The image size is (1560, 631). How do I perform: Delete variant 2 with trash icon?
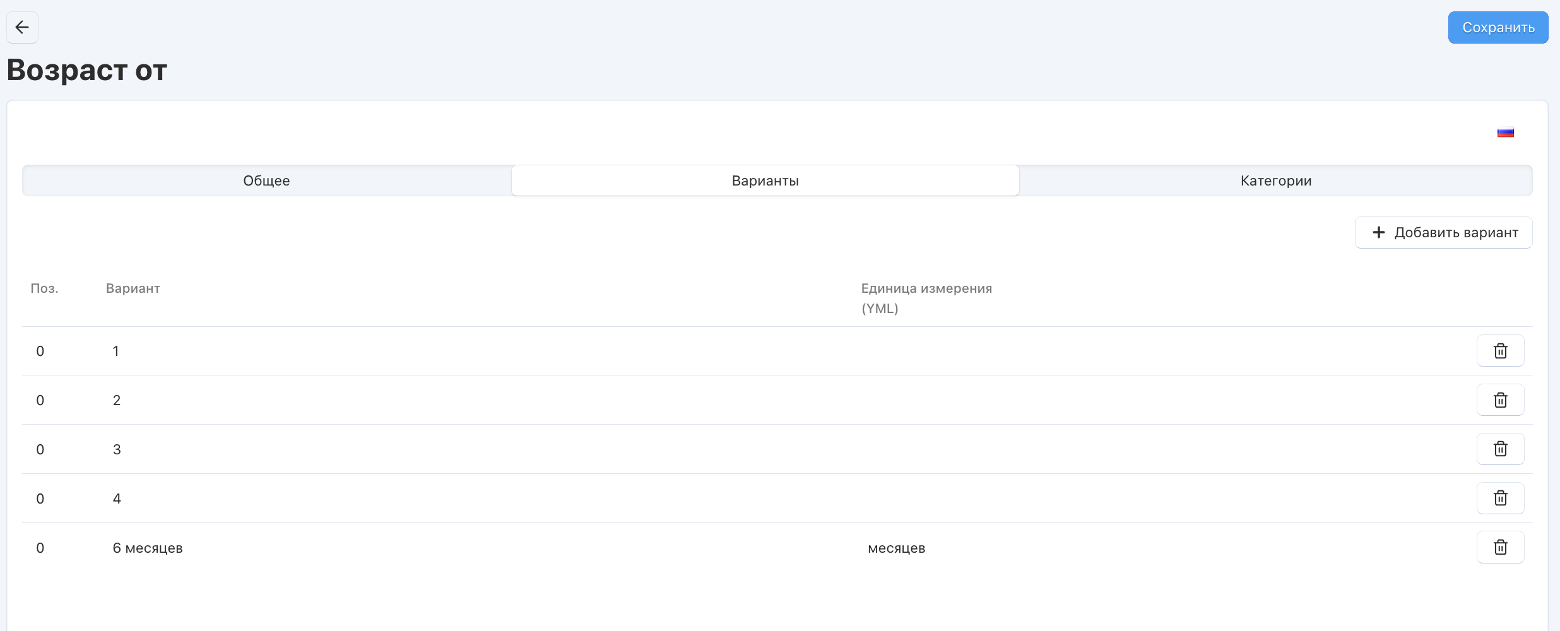click(x=1500, y=400)
